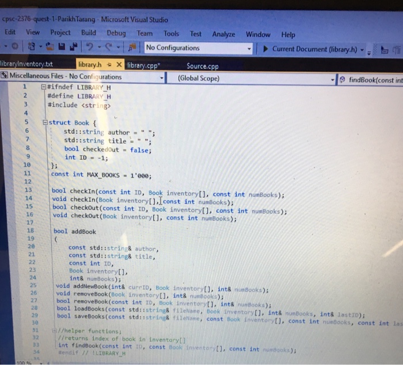This screenshot has height=365, width=403.
Task: Click on 'addBook' function name on line 18
Action: coord(83,232)
